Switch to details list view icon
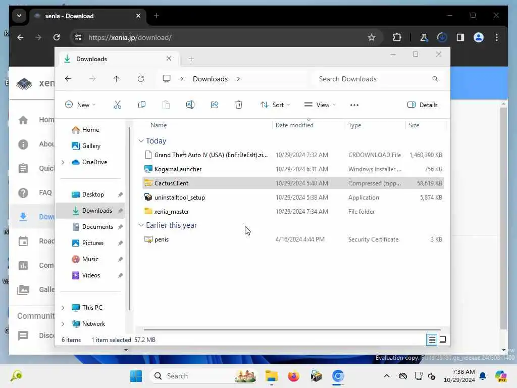The height and width of the screenshot is (388, 517). [432, 339]
